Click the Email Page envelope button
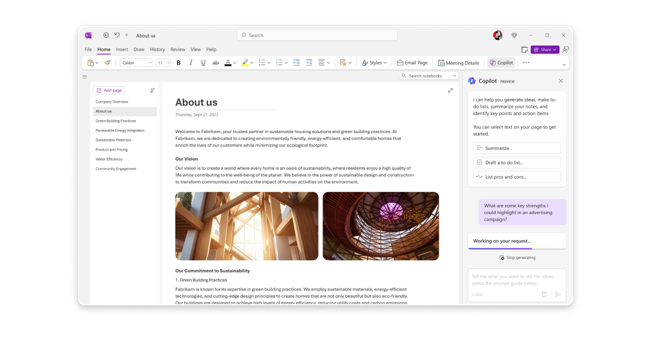Viewport: 651px width, 337px height. click(412, 63)
